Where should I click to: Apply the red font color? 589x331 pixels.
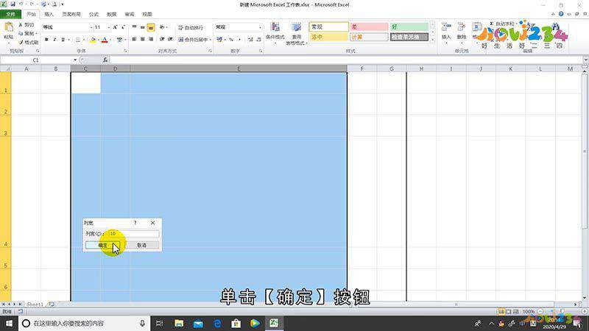(x=105, y=40)
